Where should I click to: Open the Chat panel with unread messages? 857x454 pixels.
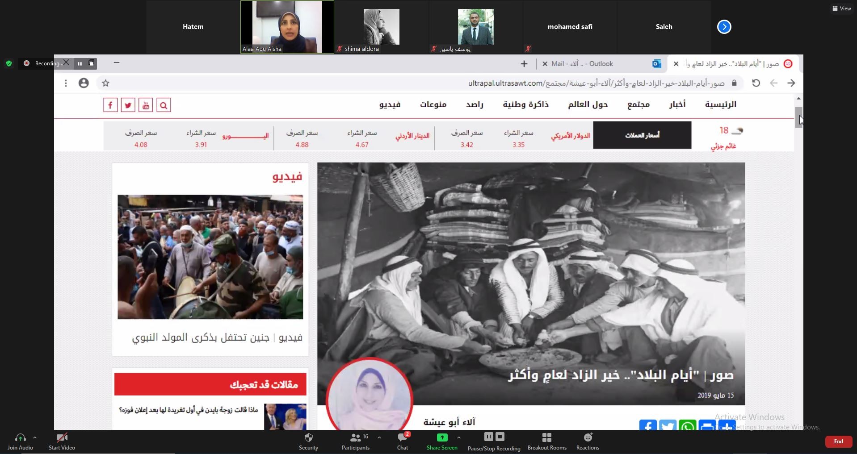pos(402,441)
